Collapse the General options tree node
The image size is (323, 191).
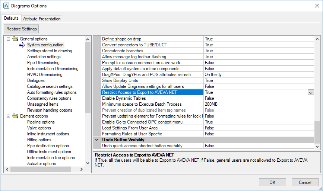click(x=8, y=39)
